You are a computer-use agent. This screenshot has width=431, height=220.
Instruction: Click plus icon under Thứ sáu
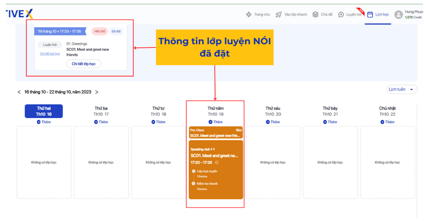268,122
